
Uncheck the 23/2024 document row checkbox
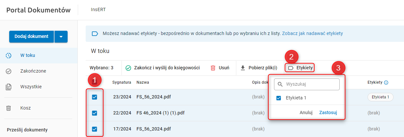click(95, 97)
